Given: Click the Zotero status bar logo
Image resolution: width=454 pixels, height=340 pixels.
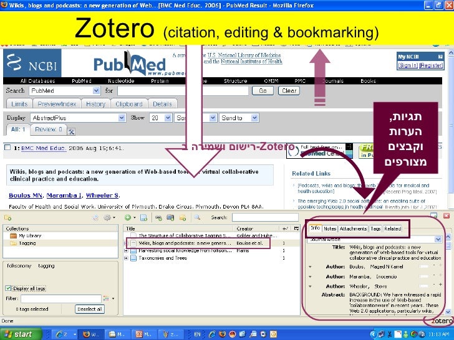Looking at the screenshot, I should (442, 321).
